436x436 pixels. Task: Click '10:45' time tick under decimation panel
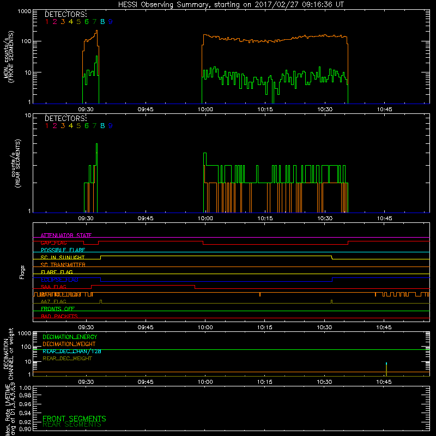tap(384, 382)
